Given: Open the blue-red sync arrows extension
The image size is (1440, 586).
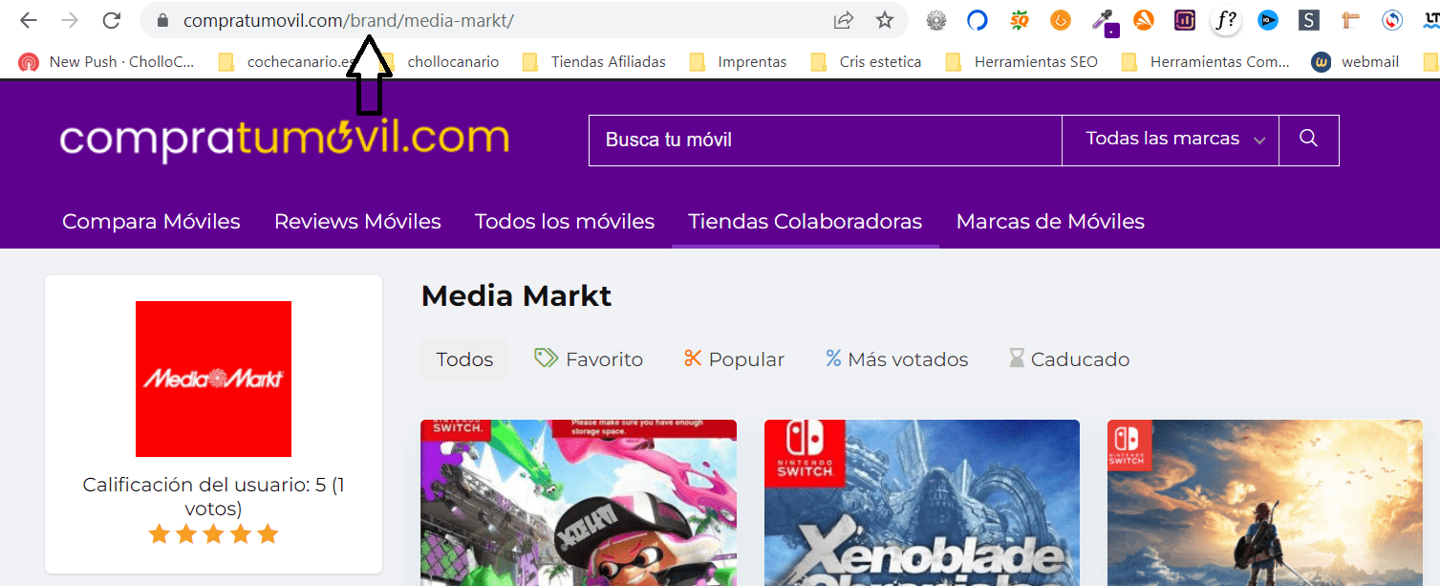Looking at the screenshot, I should click(1392, 20).
